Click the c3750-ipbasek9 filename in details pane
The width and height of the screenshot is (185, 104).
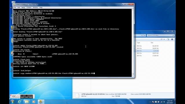tap(93, 94)
